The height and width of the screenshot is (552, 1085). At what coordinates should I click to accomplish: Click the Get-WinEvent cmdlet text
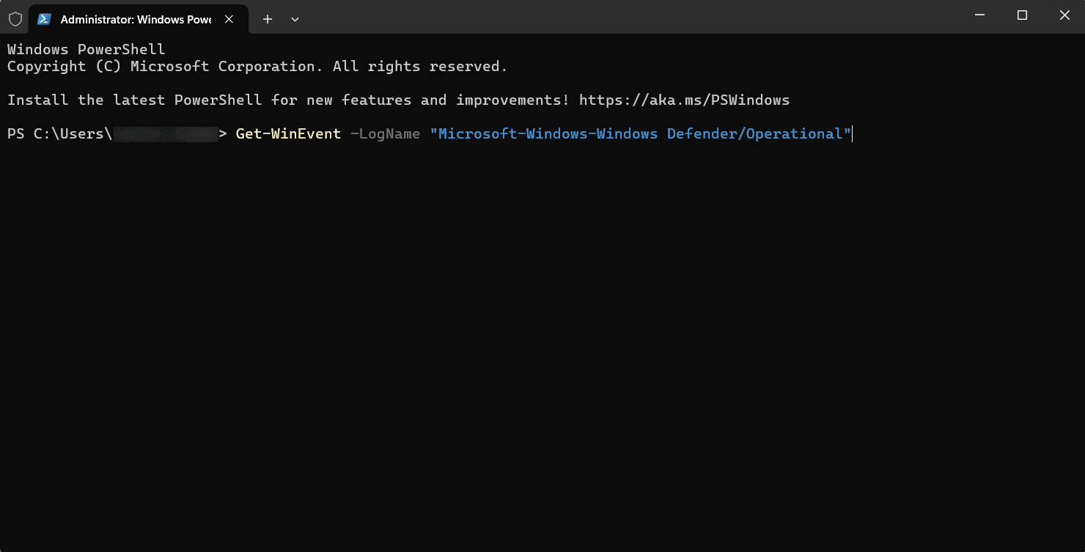coord(288,133)
